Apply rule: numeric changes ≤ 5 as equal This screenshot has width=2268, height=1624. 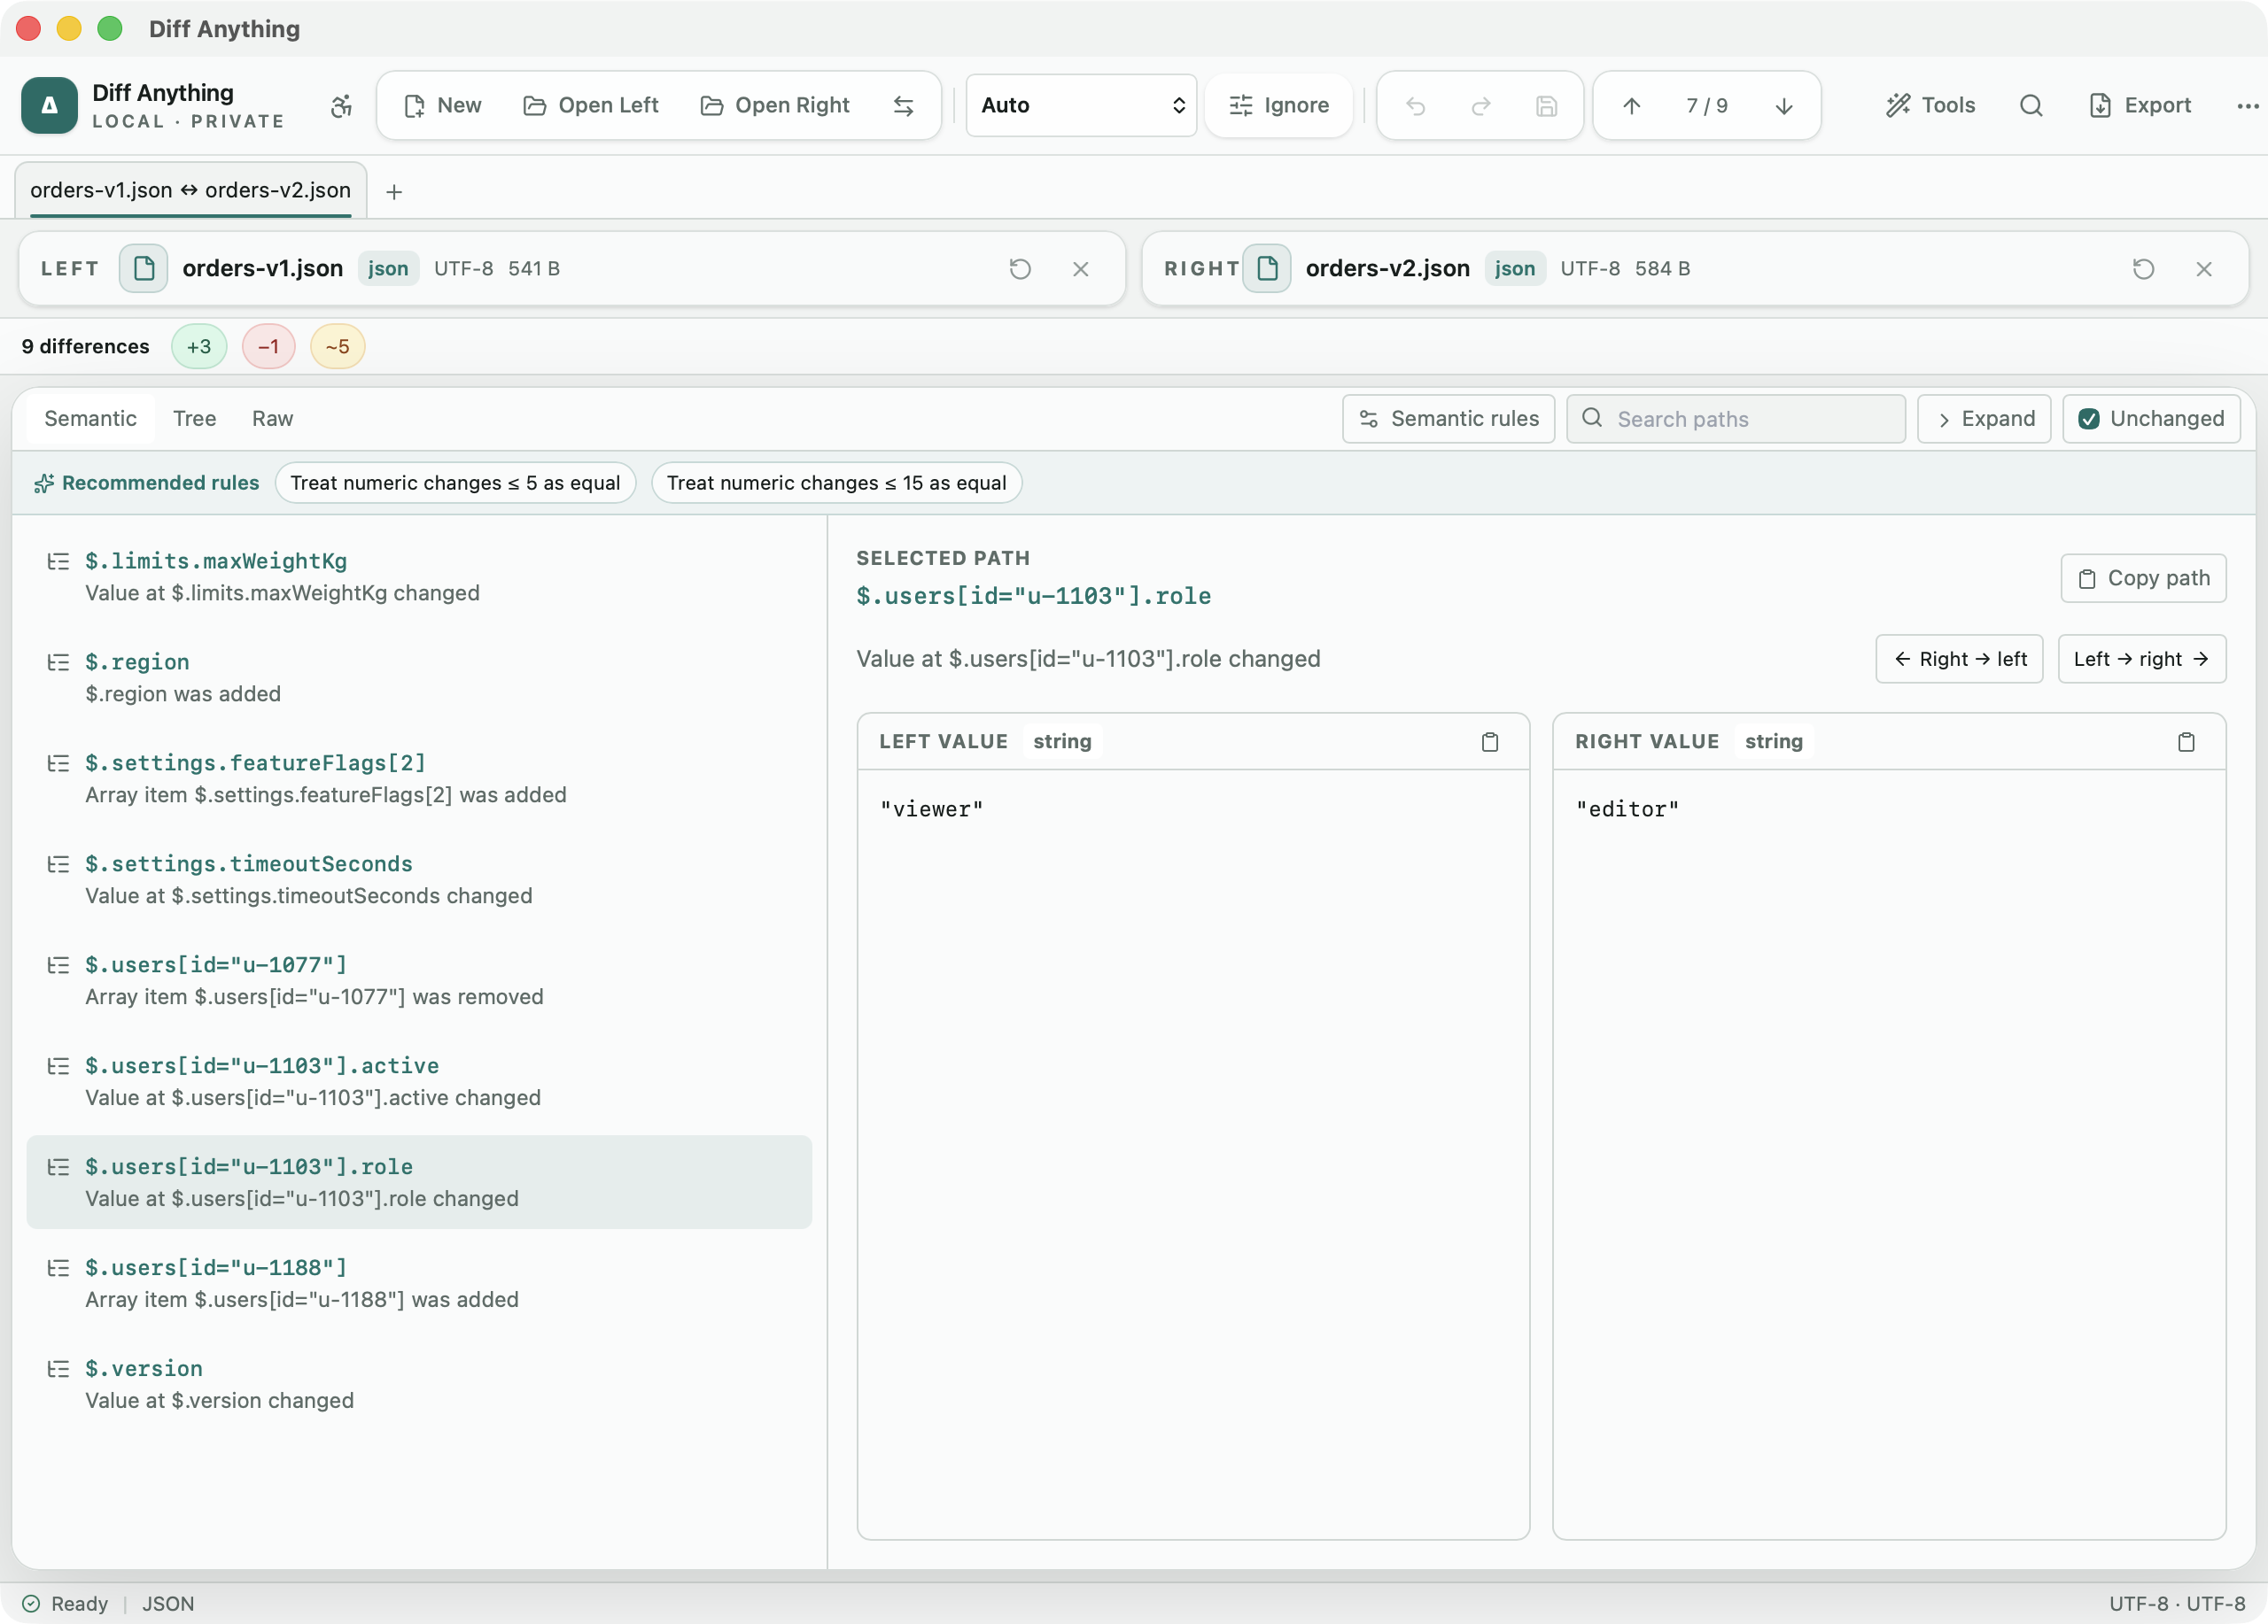(x=455, y=483)
